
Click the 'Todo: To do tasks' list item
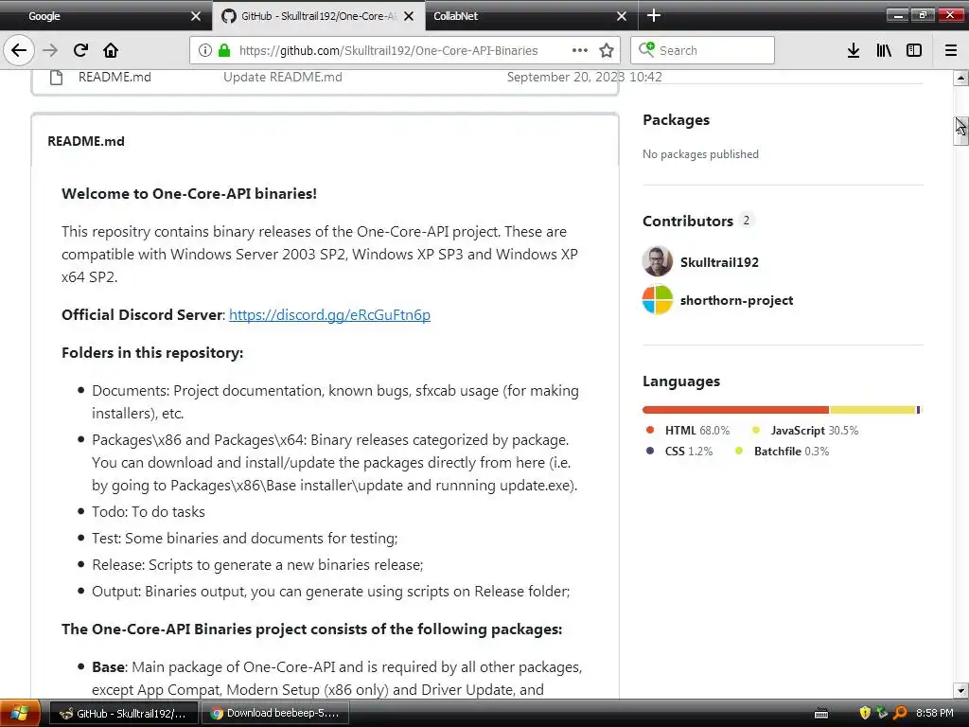click(x=149, y=512)
